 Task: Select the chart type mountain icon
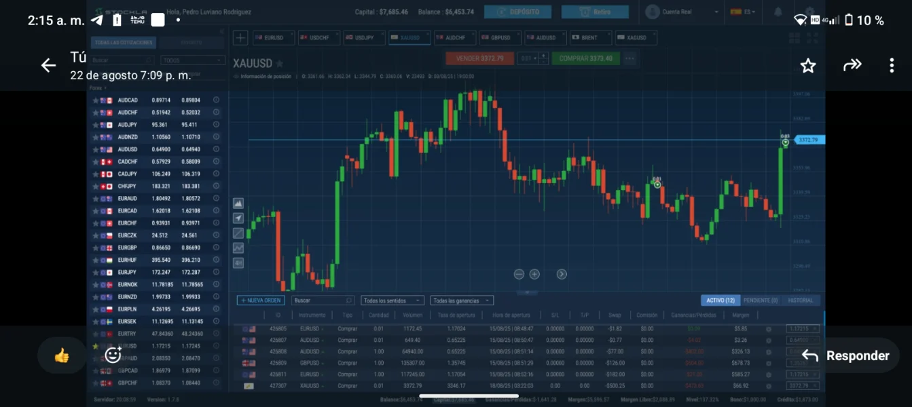pyautogui.click(x=238, y=203)
